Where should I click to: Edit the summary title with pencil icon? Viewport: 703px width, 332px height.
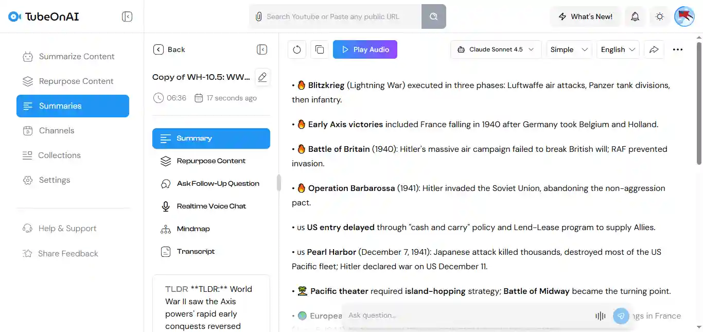[262, 77]
